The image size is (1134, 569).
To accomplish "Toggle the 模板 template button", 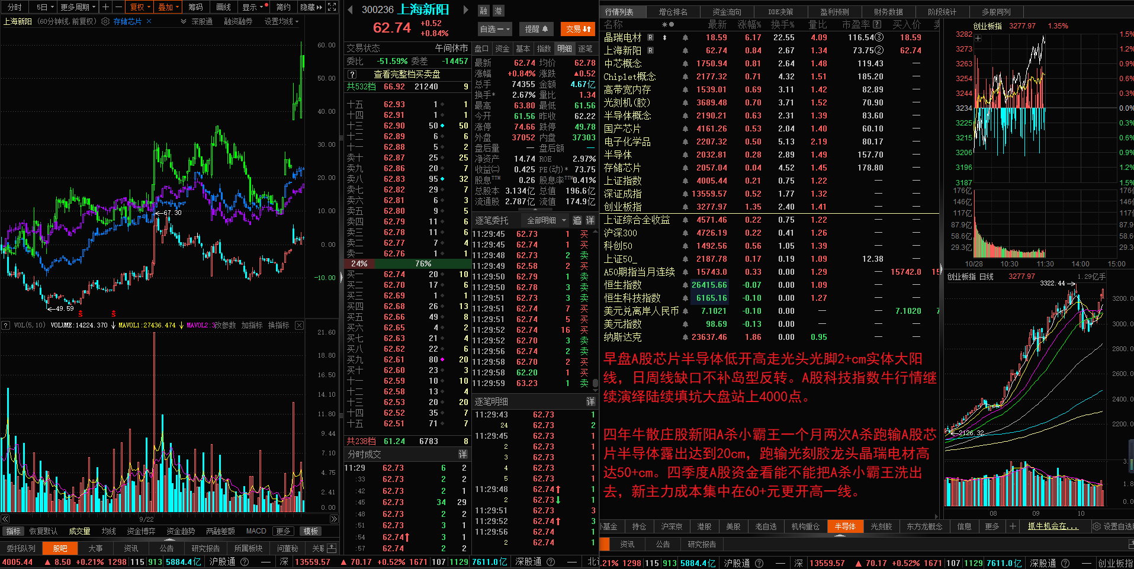I will [x=311, y=531].
